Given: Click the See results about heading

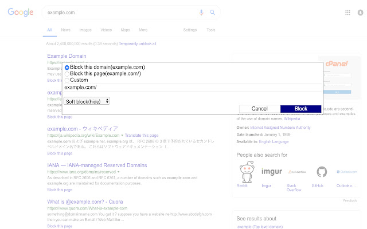Looking at the screenshot, I should coord(256,219).
